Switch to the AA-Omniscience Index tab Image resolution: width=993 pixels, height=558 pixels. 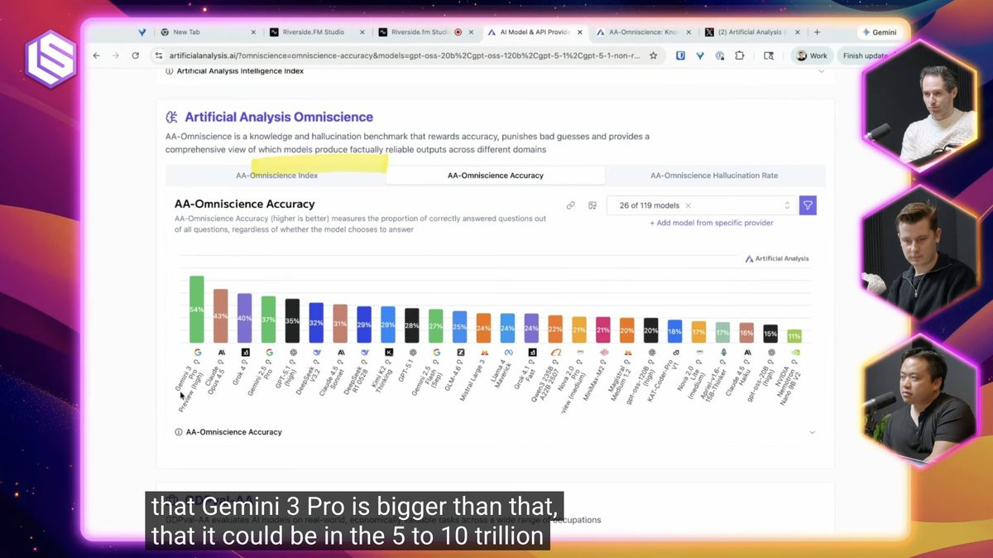[276, 176]
